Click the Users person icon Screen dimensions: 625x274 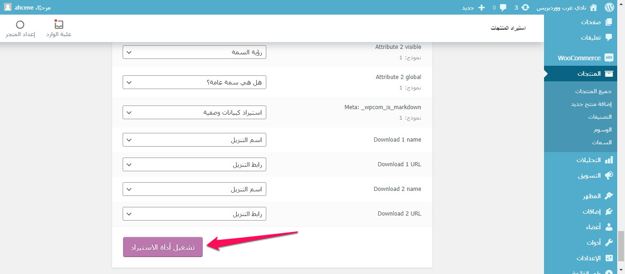tap(609, 227)
